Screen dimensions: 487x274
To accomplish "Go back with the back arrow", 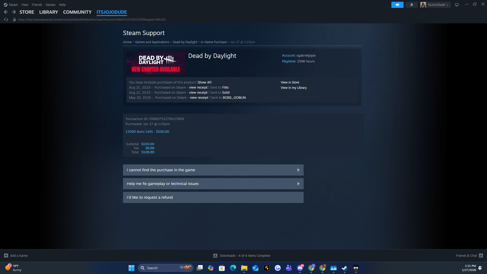I will click(x=6, y=12).
